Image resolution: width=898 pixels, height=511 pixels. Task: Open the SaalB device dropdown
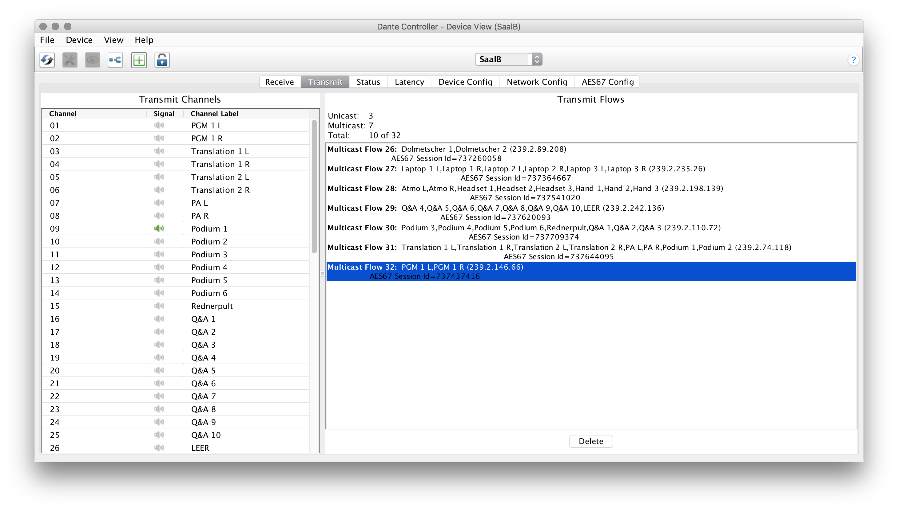click(x=508, y=59)
